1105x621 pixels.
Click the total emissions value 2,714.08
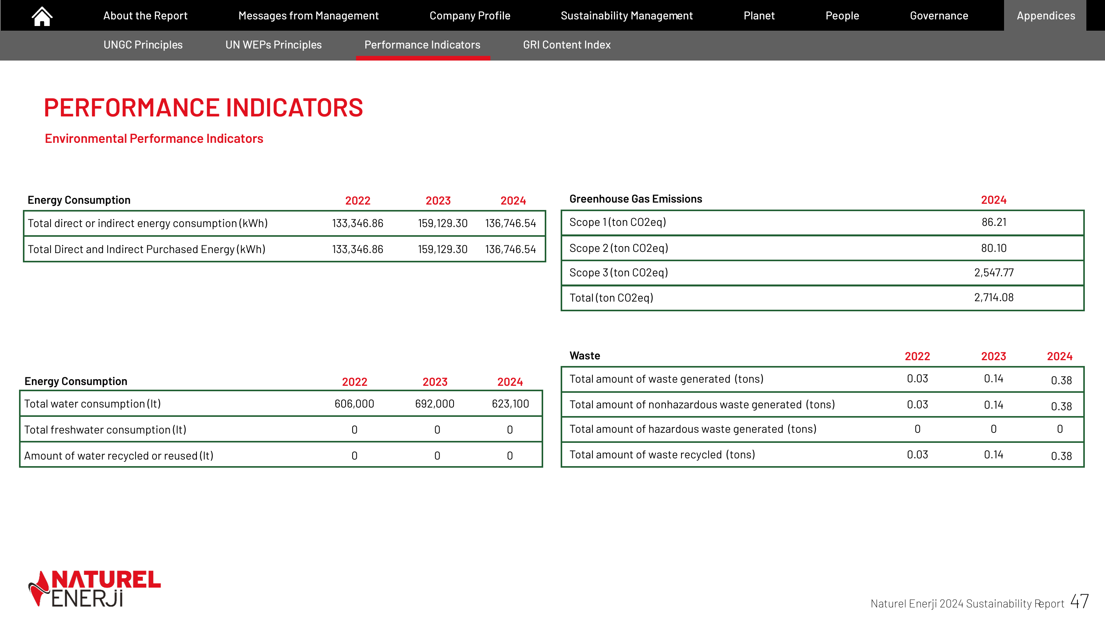pos(994,298)
